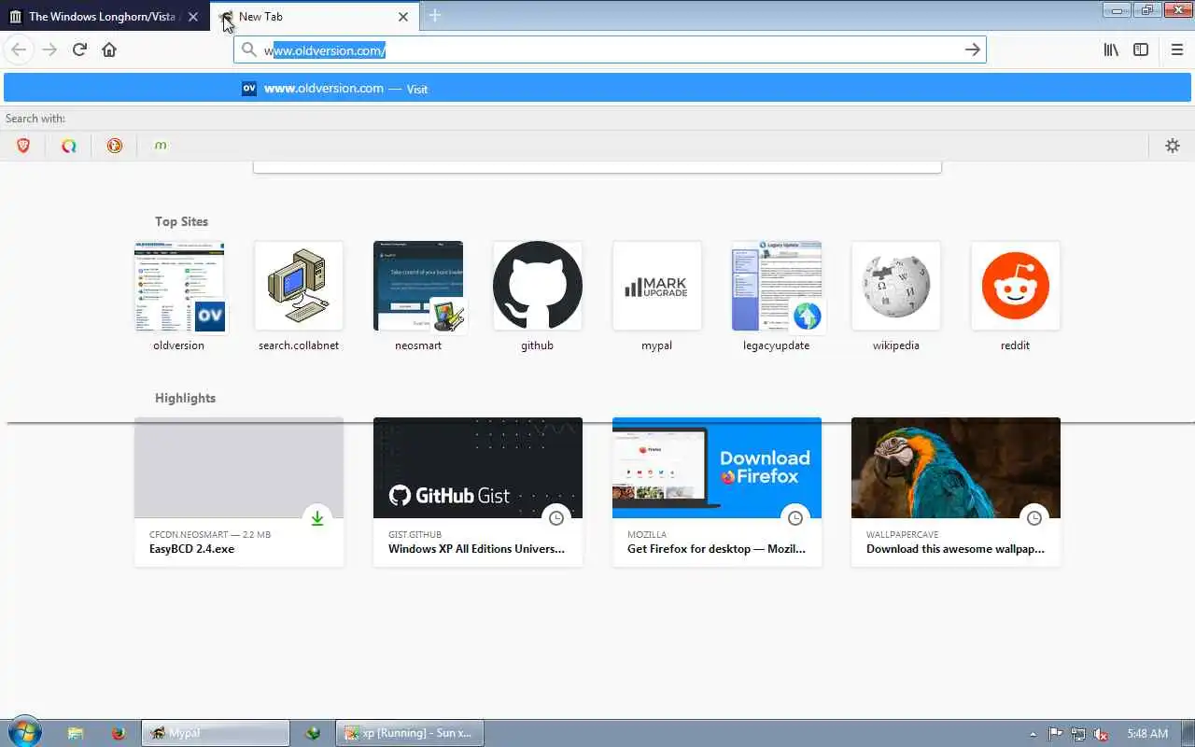The height and width of the screenshot is (747, 1195).
Task: Click the history clock icon on Mozilla card
Action: coord(795,517)
